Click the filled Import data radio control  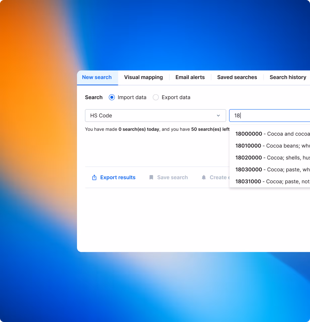[111, 97]
